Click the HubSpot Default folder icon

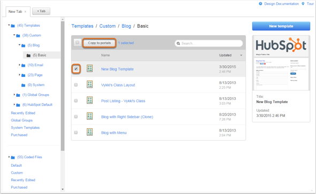click(x=18, y=105)
